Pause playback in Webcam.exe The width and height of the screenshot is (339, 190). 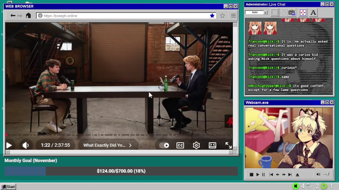(263, 174)
